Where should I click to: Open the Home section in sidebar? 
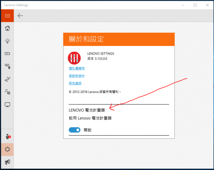(x=7, y=28)
